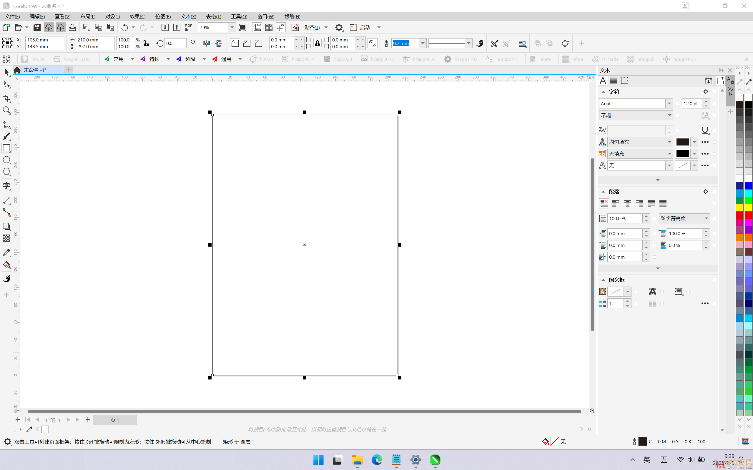Select the Polygon tool
This screenshot has width=753, height=470.
coord(6,172)
